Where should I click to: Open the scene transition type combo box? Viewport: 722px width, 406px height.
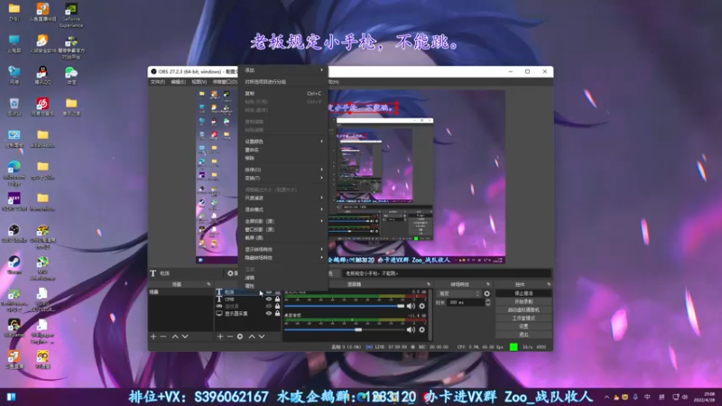(458, 293)
